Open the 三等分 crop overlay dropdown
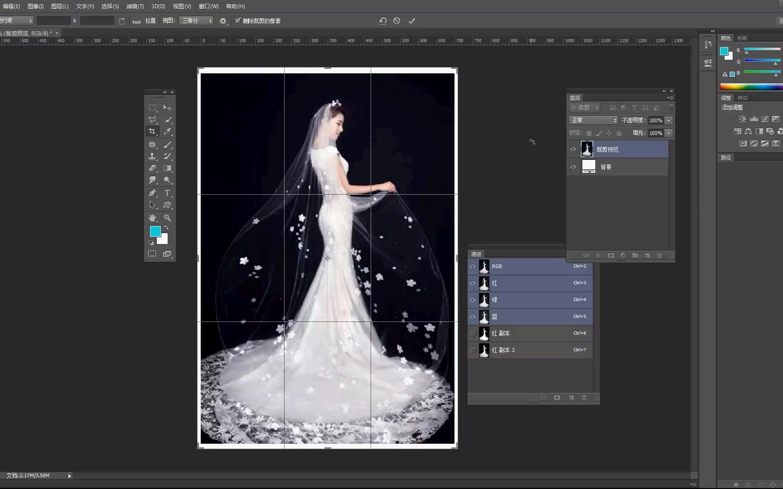This screenshot has height=489, width=783. (x=196, y=20)
